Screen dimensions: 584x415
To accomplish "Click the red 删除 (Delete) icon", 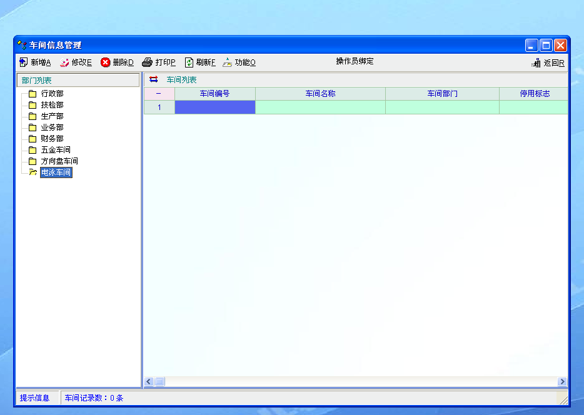I will point(106,62).
